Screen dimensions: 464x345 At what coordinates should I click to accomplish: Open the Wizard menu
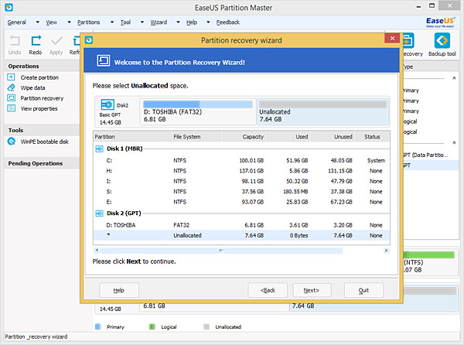159,22
